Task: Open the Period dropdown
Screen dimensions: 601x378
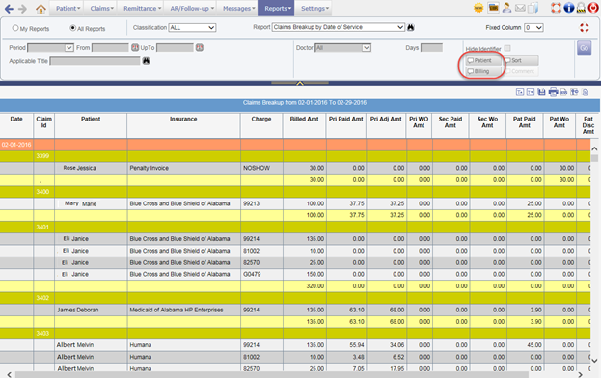Action: tap(50, 48)
